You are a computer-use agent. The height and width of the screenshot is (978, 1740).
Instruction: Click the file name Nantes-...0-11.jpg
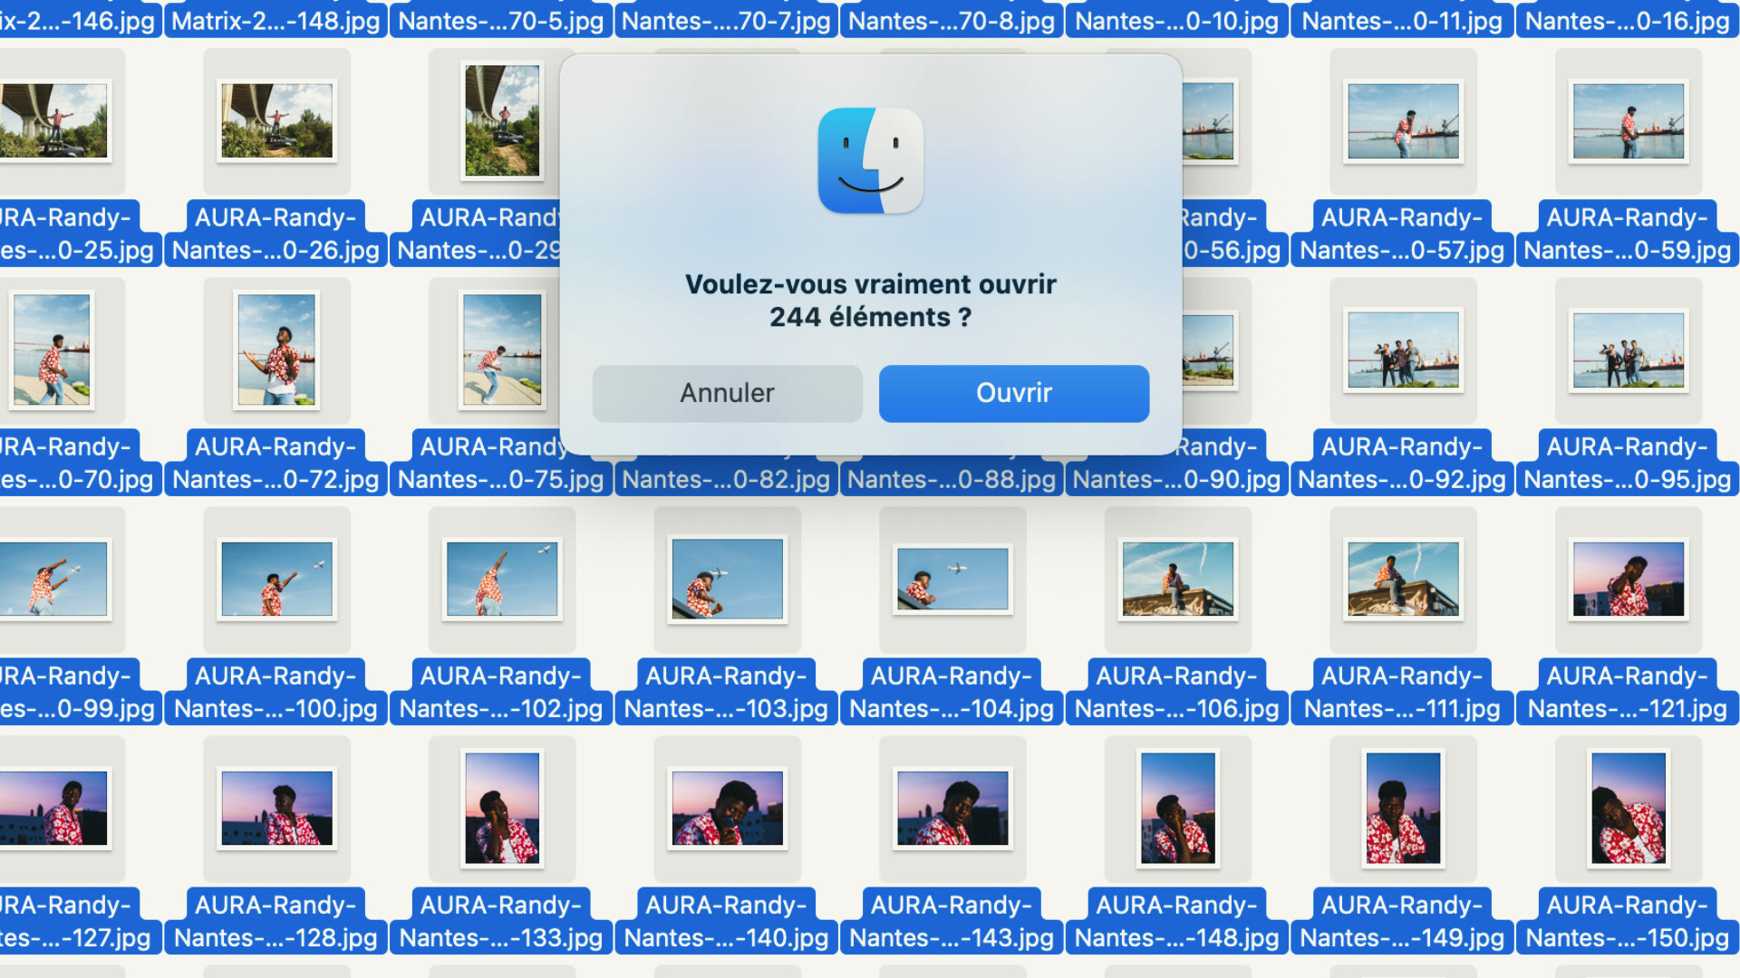pyautogui.click(x=1402, y=20)
